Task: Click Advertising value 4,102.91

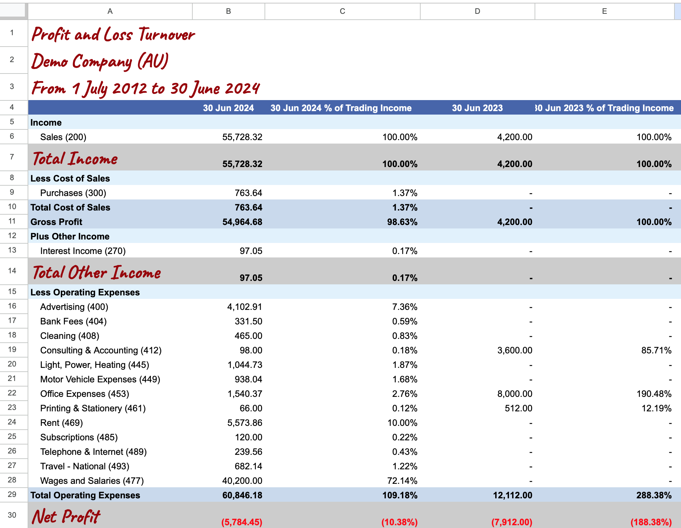Action: click(x=244, y=307)
